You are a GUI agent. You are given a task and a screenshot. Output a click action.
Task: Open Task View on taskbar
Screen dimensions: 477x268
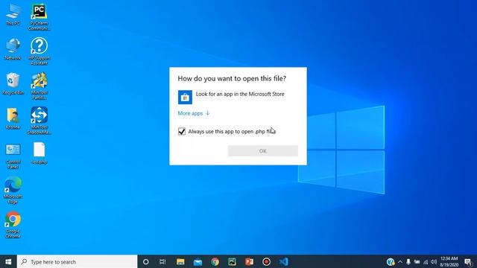(x=162, y=261)
